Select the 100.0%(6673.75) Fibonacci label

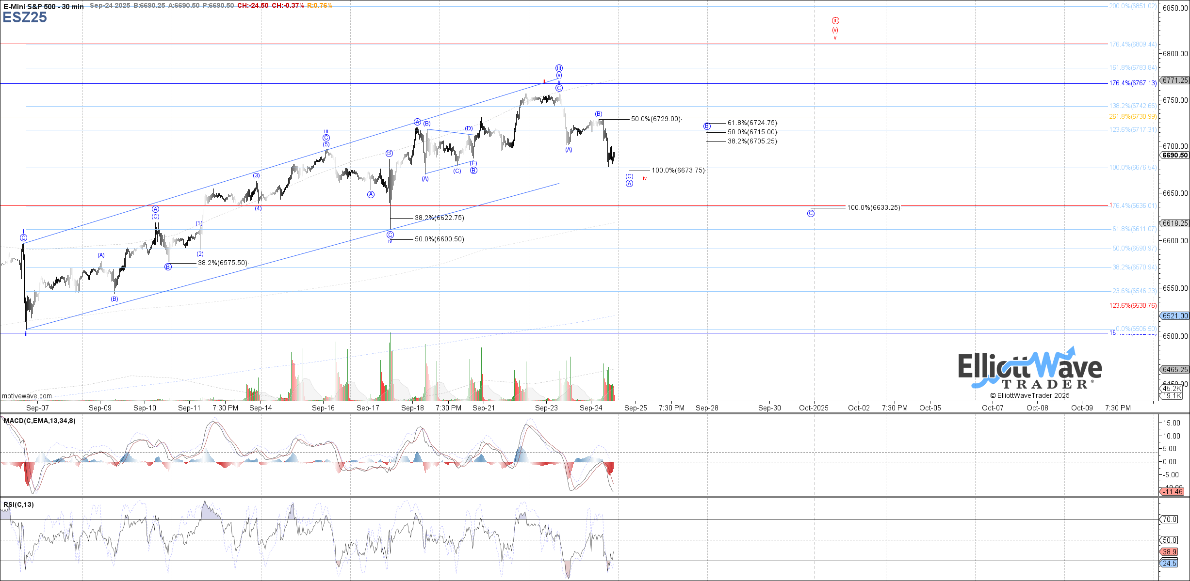click(678, 171)
